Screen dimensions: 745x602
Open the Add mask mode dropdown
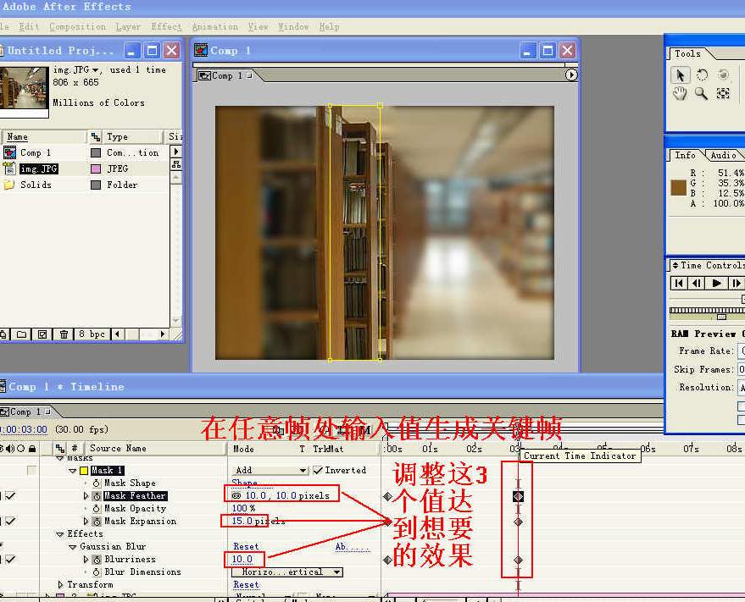point(271,471)
